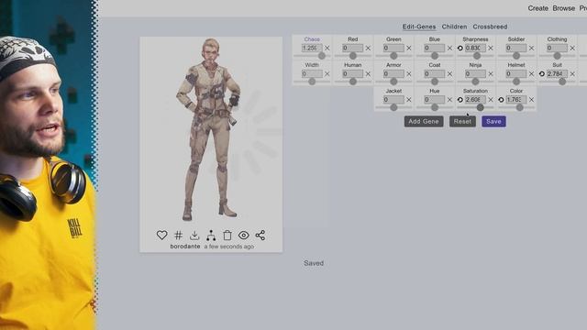Click the Red value field
This screenshot has height=330, width=587.
coord(352,48)
